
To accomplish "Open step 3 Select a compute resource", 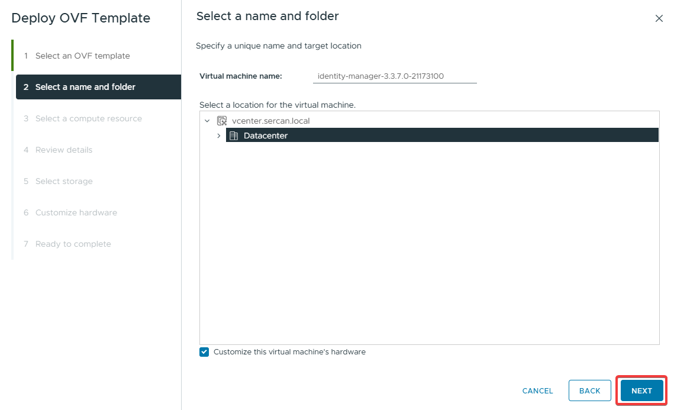I will pyautogui.click(x=88, y=118).
